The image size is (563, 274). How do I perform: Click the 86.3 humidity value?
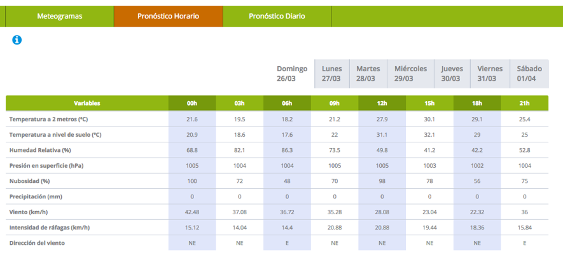click(x=287, y=150)
